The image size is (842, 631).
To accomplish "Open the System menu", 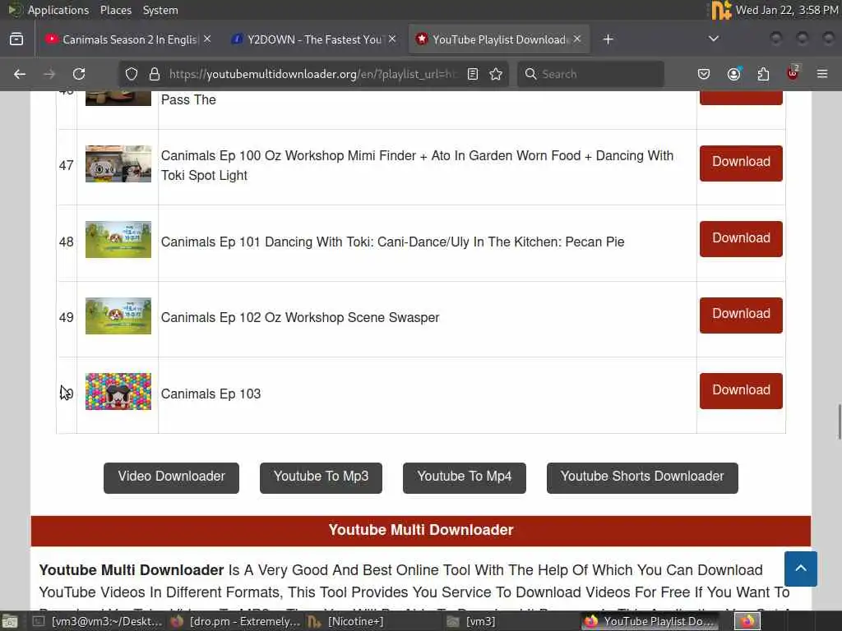I will (x=160, y=10).
